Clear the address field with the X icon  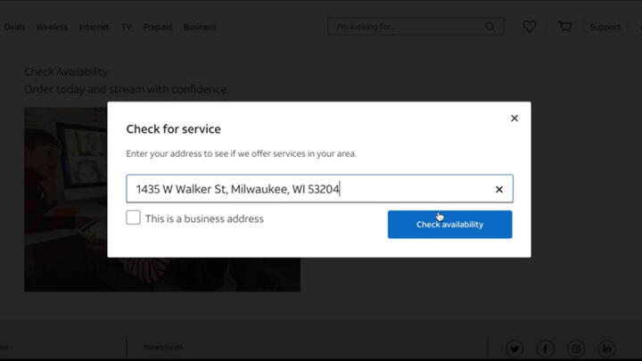tap(498, 189)
